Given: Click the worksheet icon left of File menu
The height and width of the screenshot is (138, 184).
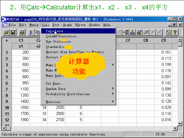Looking at the screenshot, I should tap(5, 25).
